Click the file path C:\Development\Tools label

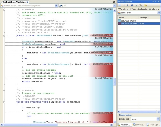(x=138, y=9)
